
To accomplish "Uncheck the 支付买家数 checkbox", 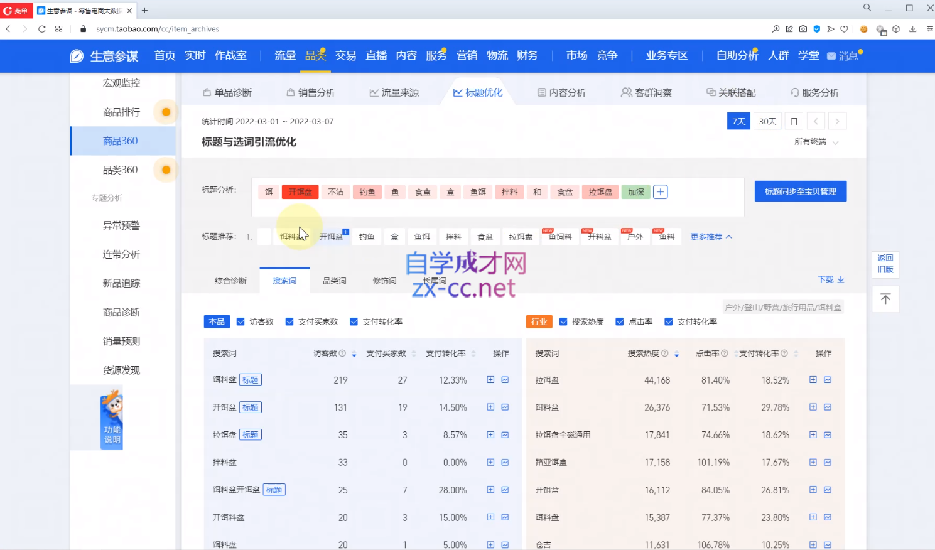I will [289, 321].
